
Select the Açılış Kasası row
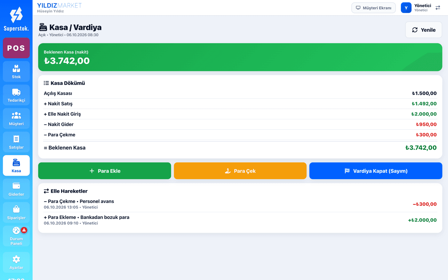pyautogui.click(x=240, y=93)
